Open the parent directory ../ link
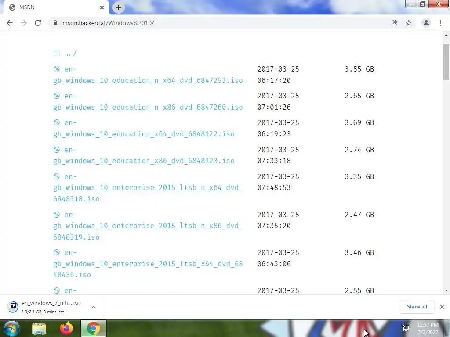The width and height of the screenshot is (450, 337). 71,53
